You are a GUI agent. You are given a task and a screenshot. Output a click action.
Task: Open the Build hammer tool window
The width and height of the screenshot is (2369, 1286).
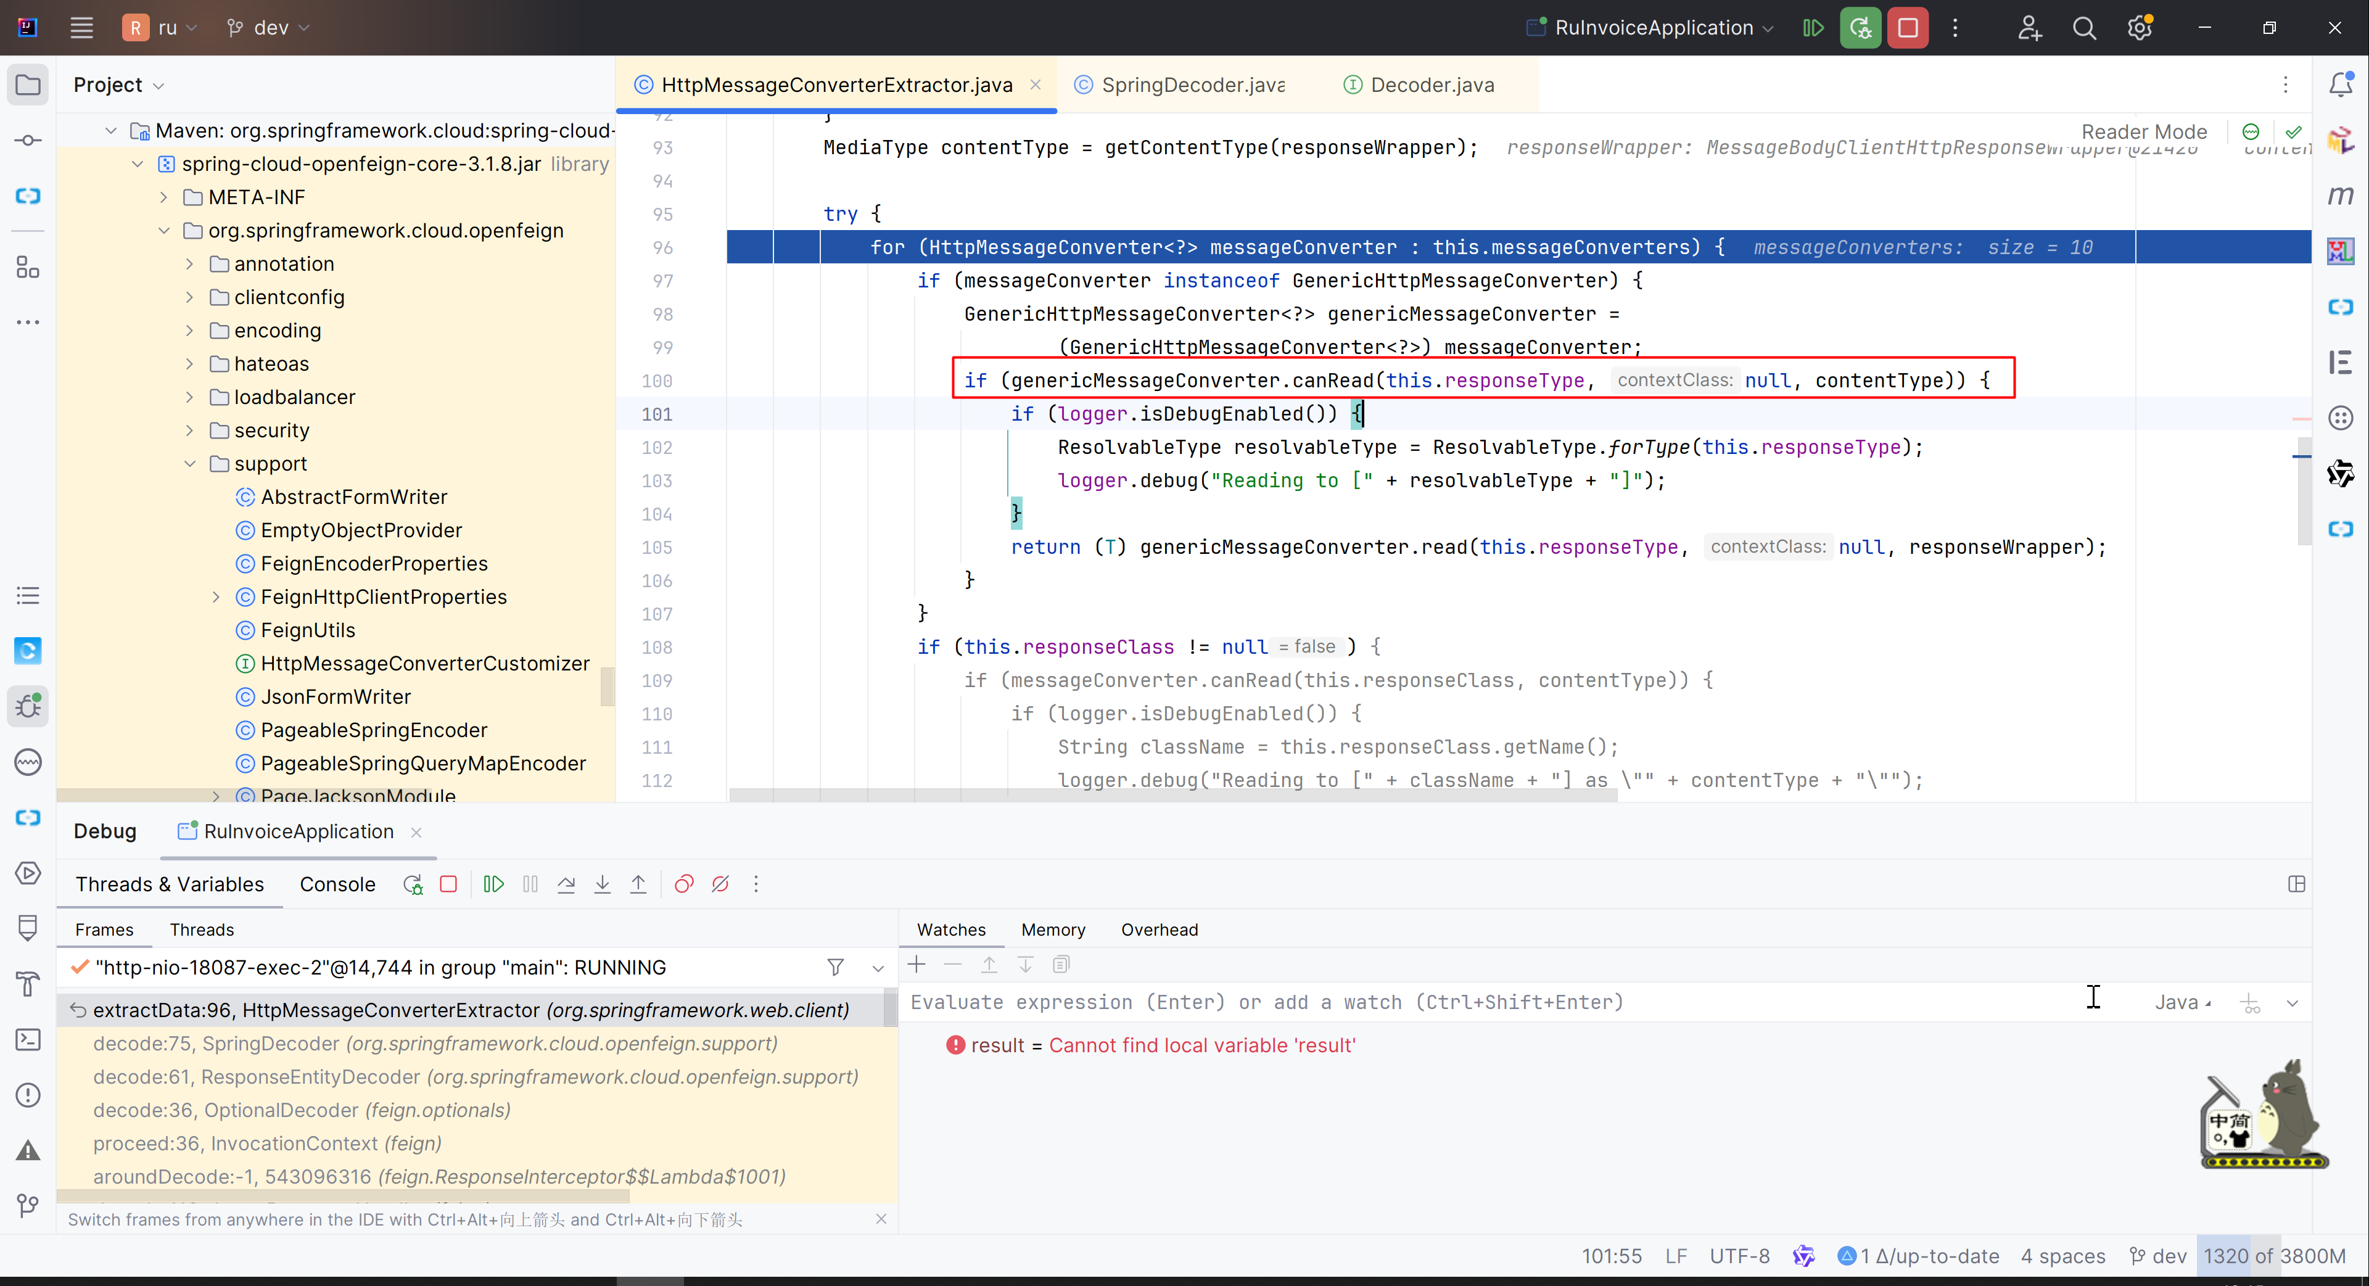(x=28, y=983)
